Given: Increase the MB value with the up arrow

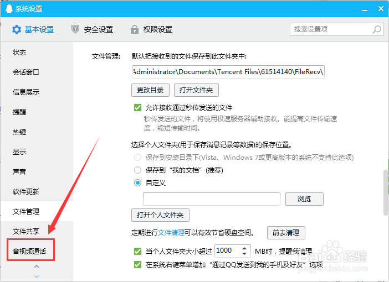Looking at the screenshot, I should 244,248.
